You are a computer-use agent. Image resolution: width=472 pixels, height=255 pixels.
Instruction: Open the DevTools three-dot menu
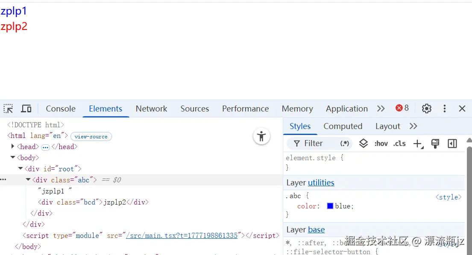tap(445, 108)
